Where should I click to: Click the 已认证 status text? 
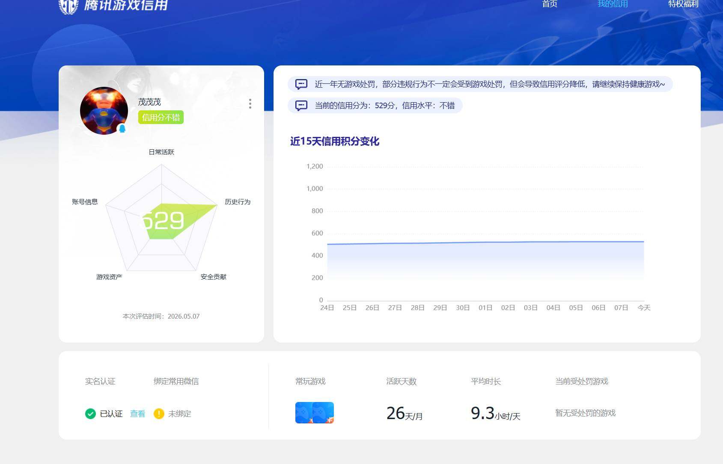point(111,414)
